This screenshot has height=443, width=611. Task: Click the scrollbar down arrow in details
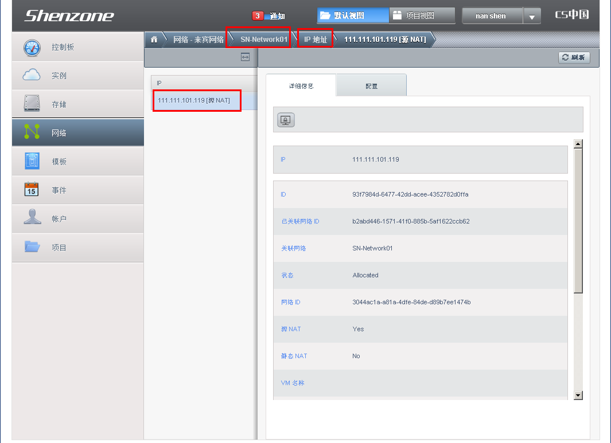click(x=578, y=395)
